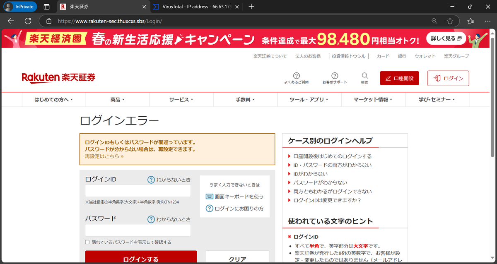Image resolution: width=497 pixels, height=264 pixels.
Task: Add this page to favorites star
Action: pyautogui.click(x=450, y=21)
